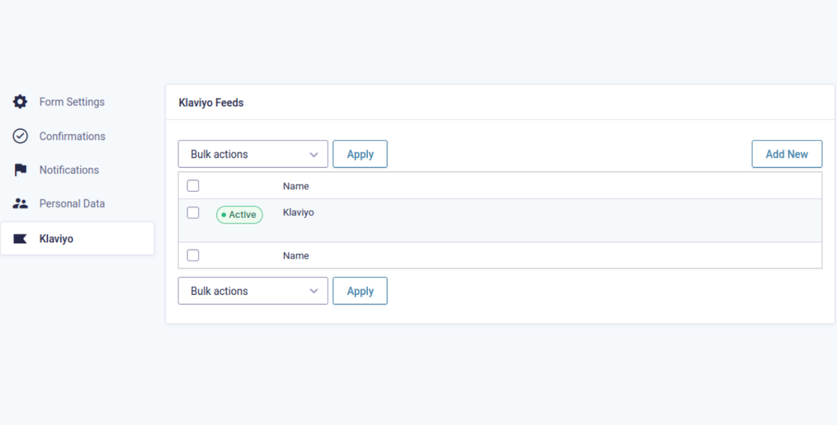
Task: Check the select-all checkbox in table header
Action: pos(193,185)
